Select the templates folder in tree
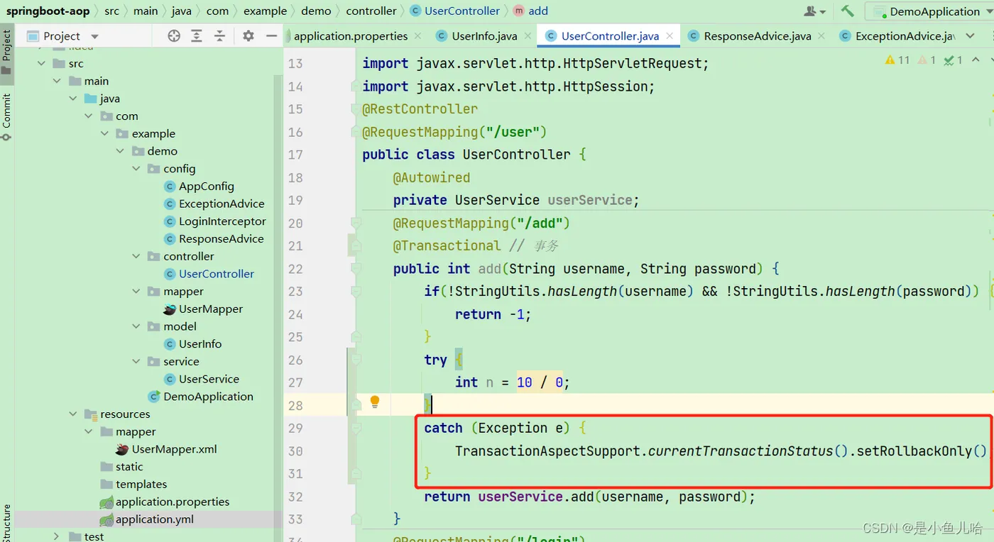The image size is (994, 542). [x=133, y=484]
